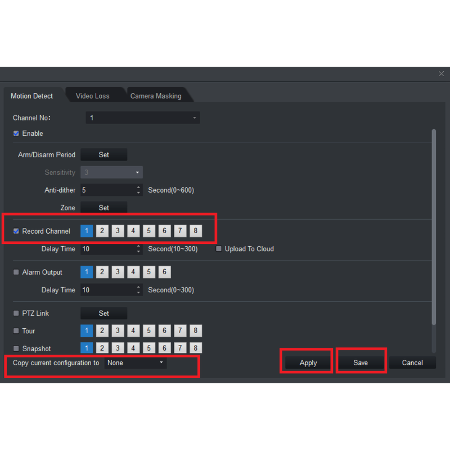
Task: Select Tour channel 7
Action: click(180, 331)
